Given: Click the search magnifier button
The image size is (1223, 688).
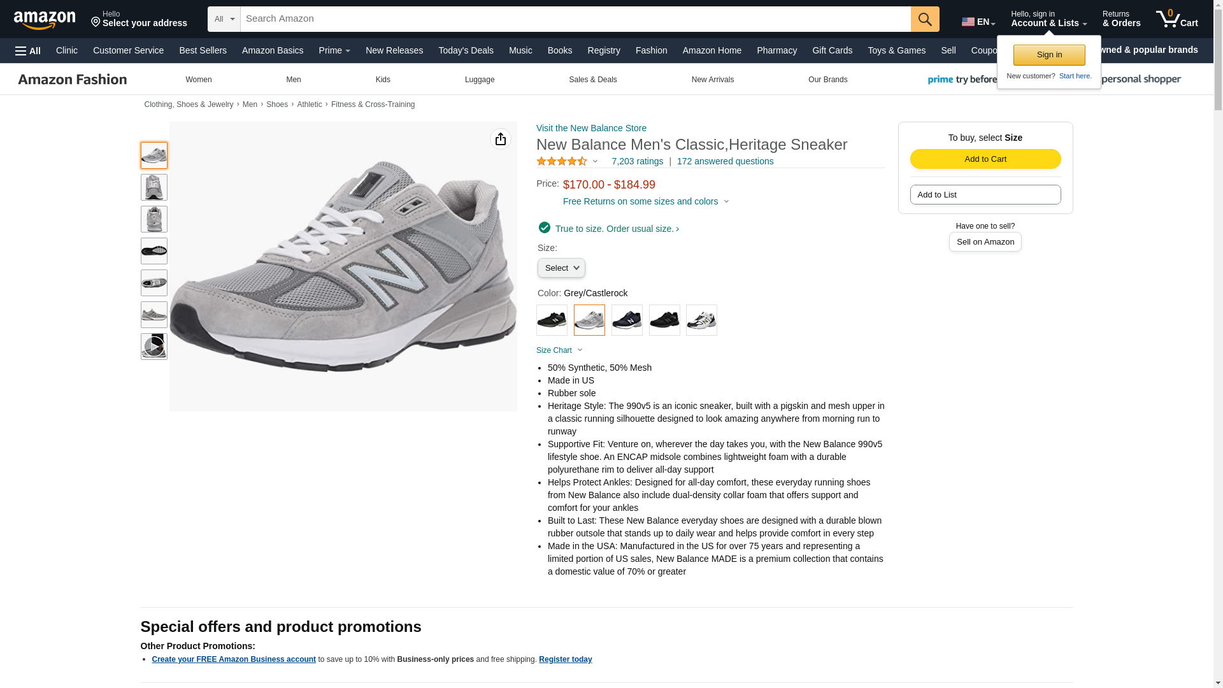Looking at the screenshot, I should click(925, 19).
